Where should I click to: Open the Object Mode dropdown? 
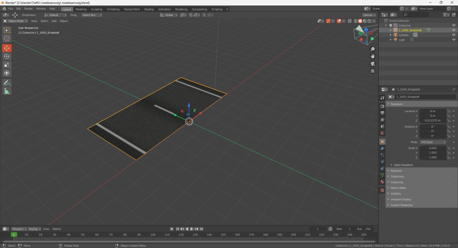coord(15,21)
